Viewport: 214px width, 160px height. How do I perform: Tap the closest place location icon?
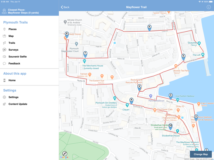pos(4,11)
